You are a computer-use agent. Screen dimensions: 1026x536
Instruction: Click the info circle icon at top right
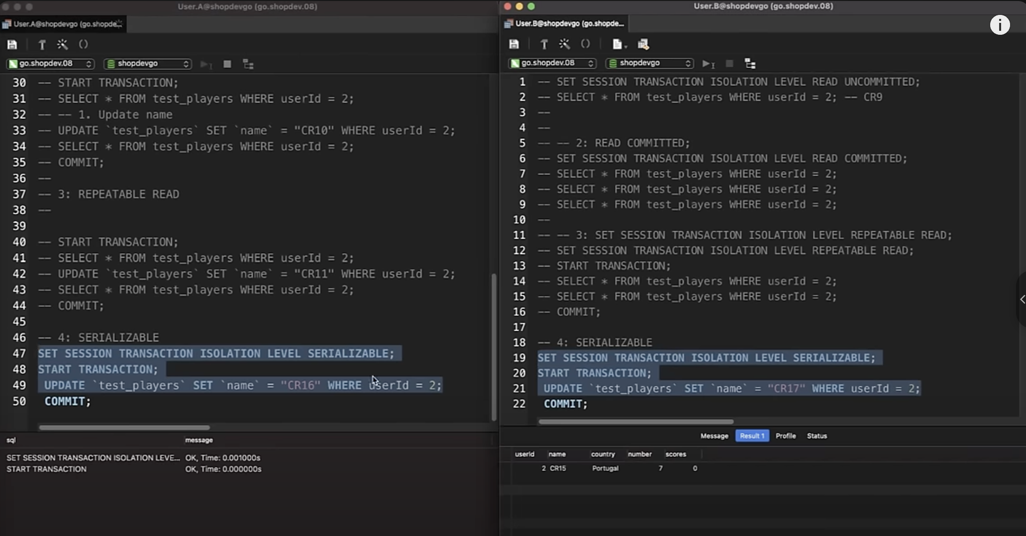coord(1000,25)
